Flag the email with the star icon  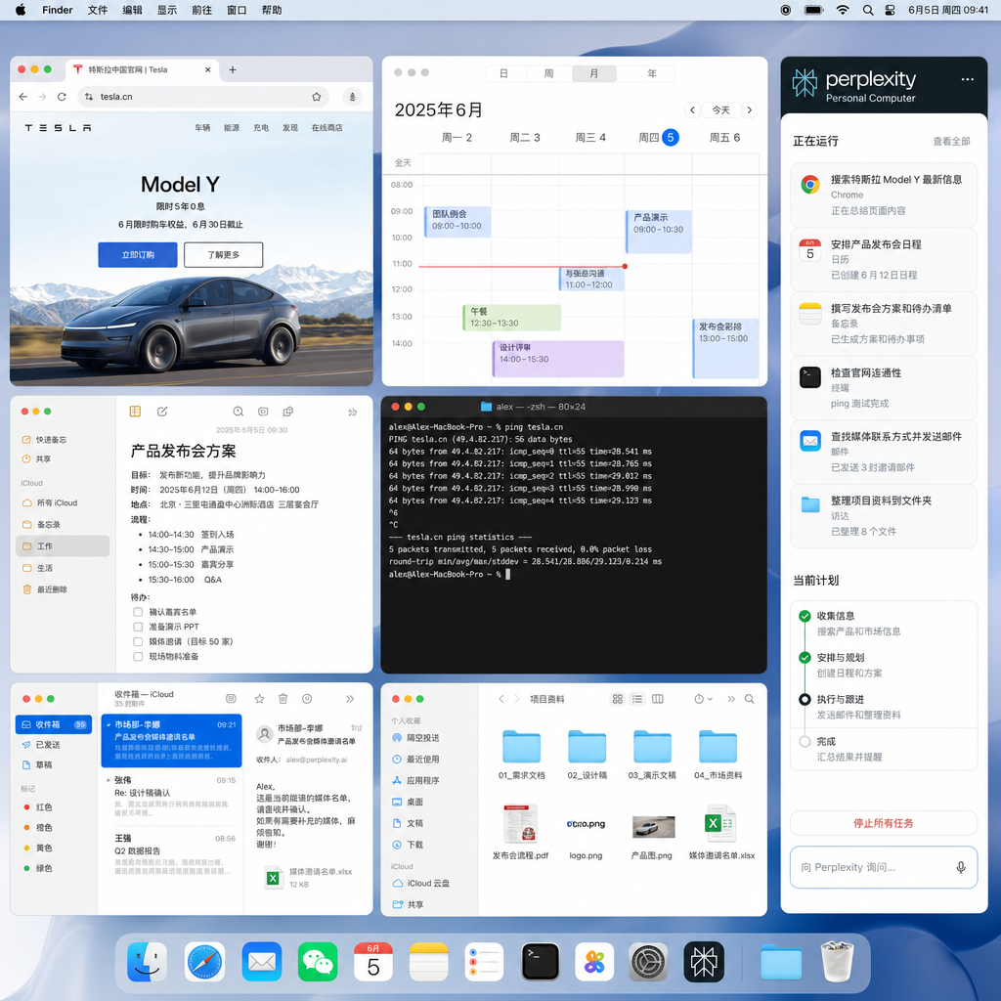(x=259, y=699)
